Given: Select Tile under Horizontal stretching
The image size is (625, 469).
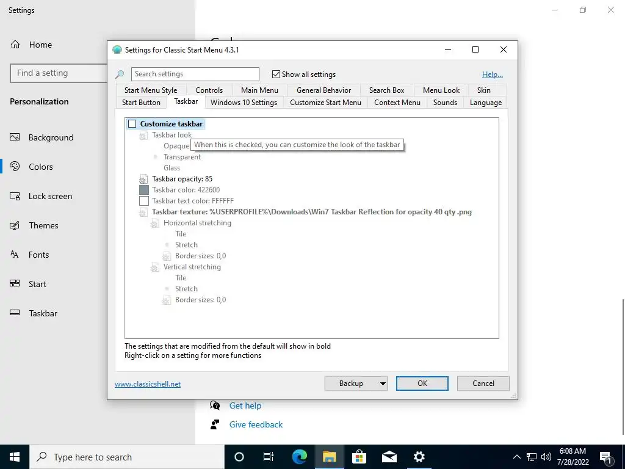Looking at the screenshot, I should pyautogui.click(x=181, y=234).
